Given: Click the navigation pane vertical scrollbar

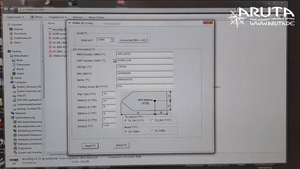Looking at the screenshot, I should [x=42, y=61].
